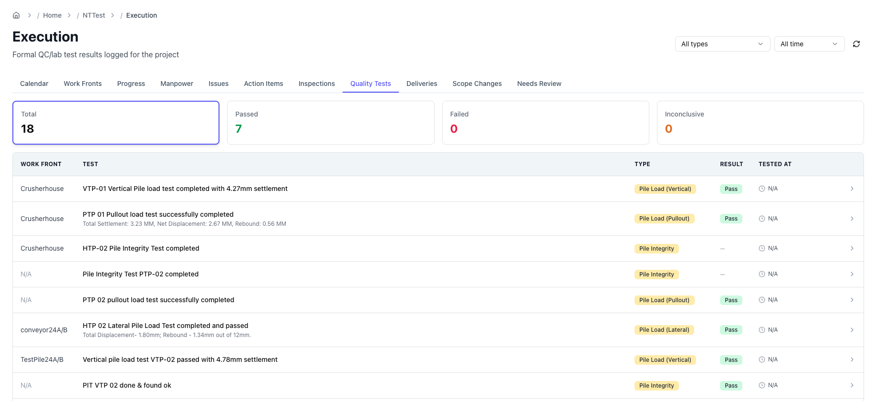875x401 pixels.
Task: Click Pile Load (Pullout) badge in PTP 01 row
Action: click(664, 219)
